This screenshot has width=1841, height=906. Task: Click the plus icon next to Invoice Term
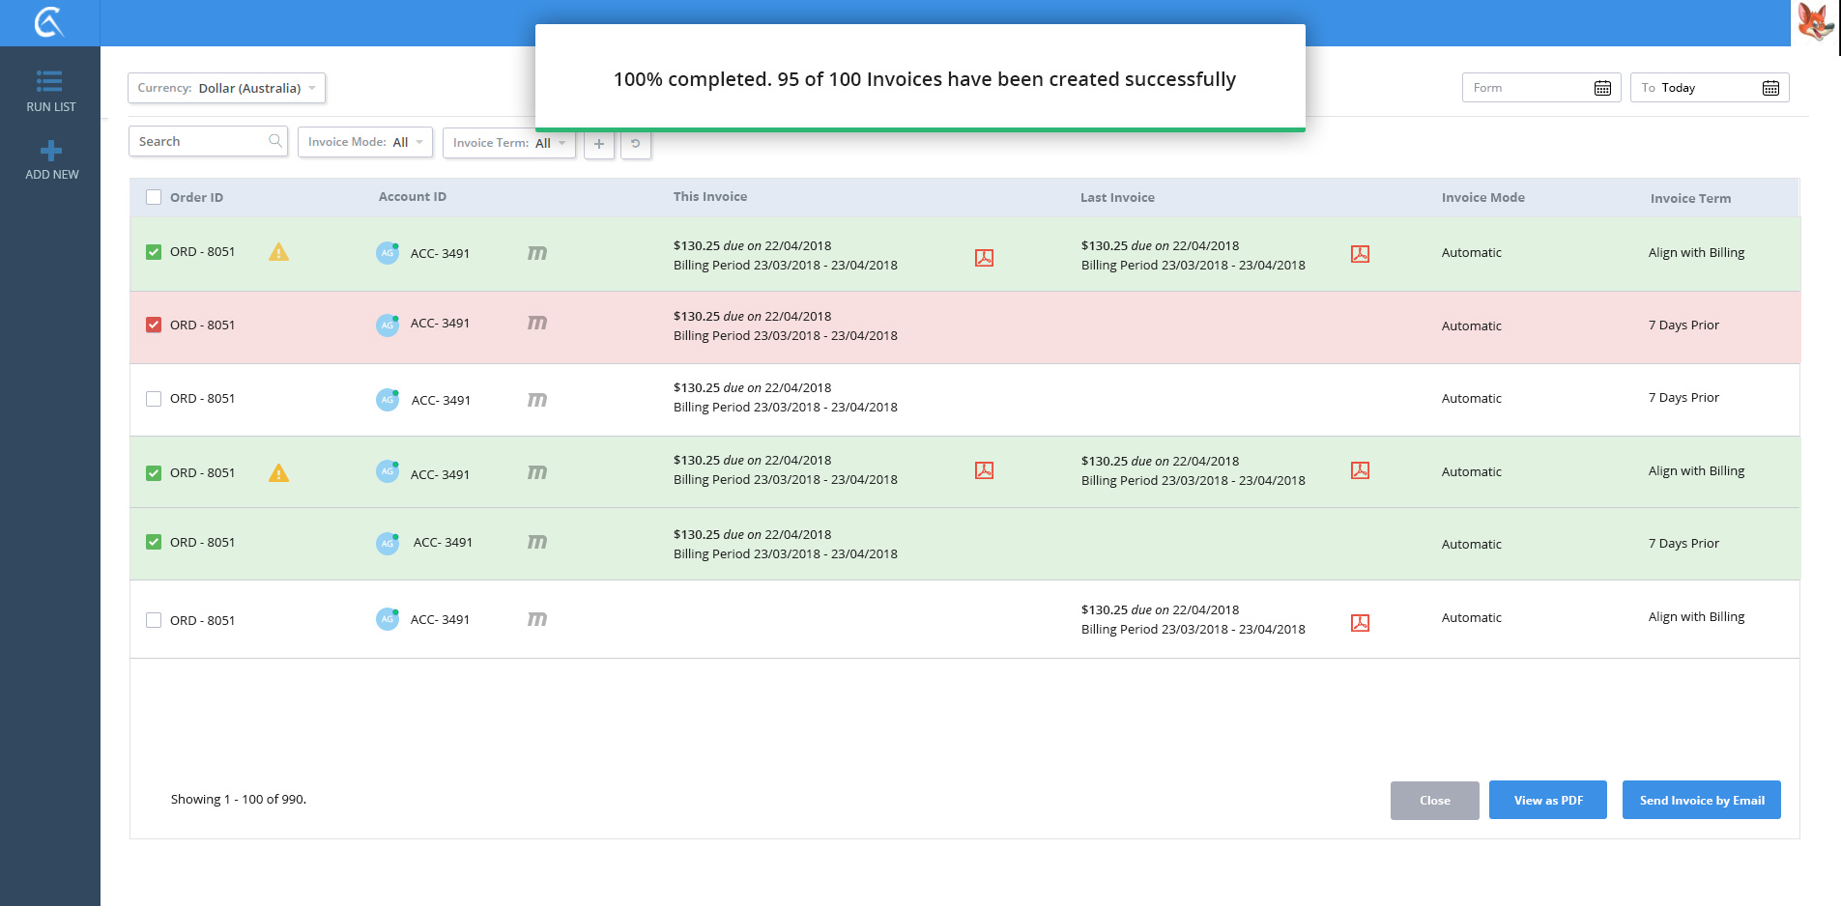coord(599,144)
